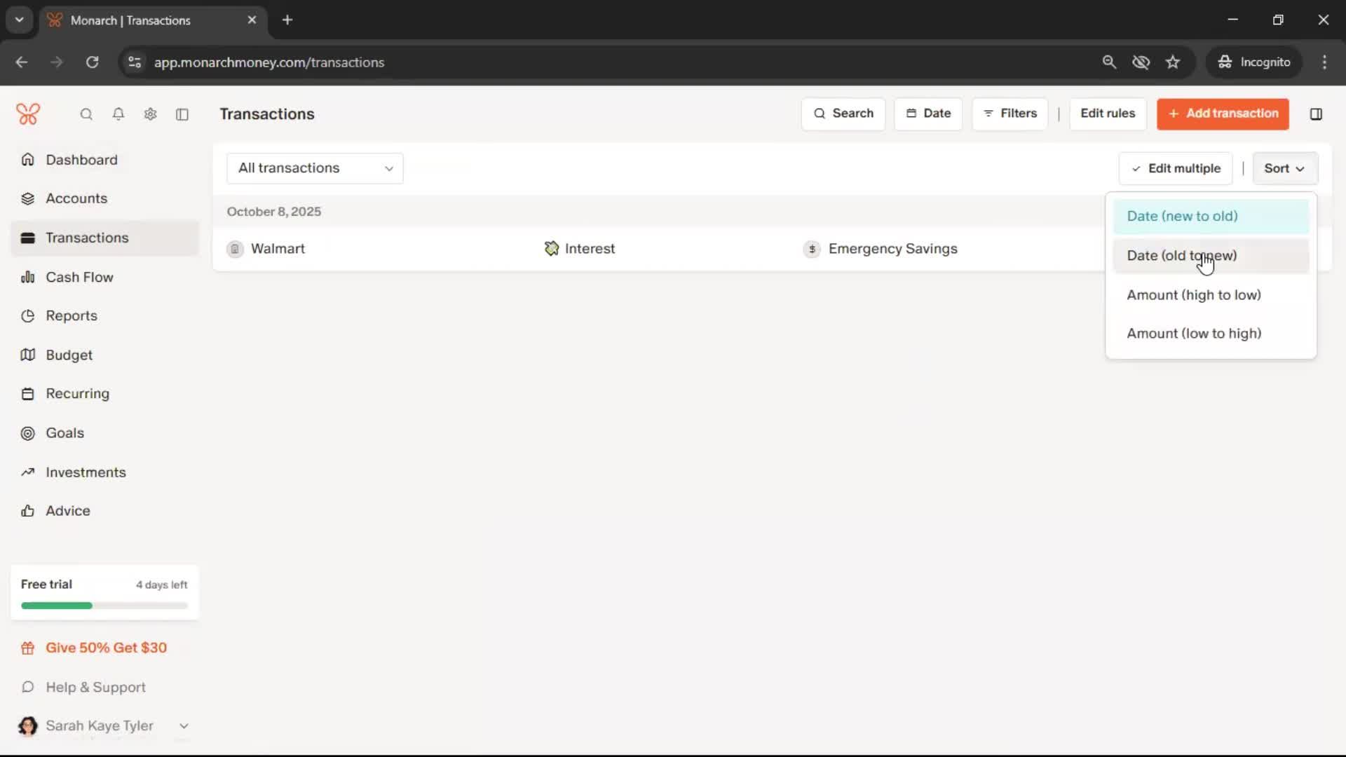Click the Add transaction button
Image resolution: width=1346 pixels, height=757 pixels.
(1223, 114)
